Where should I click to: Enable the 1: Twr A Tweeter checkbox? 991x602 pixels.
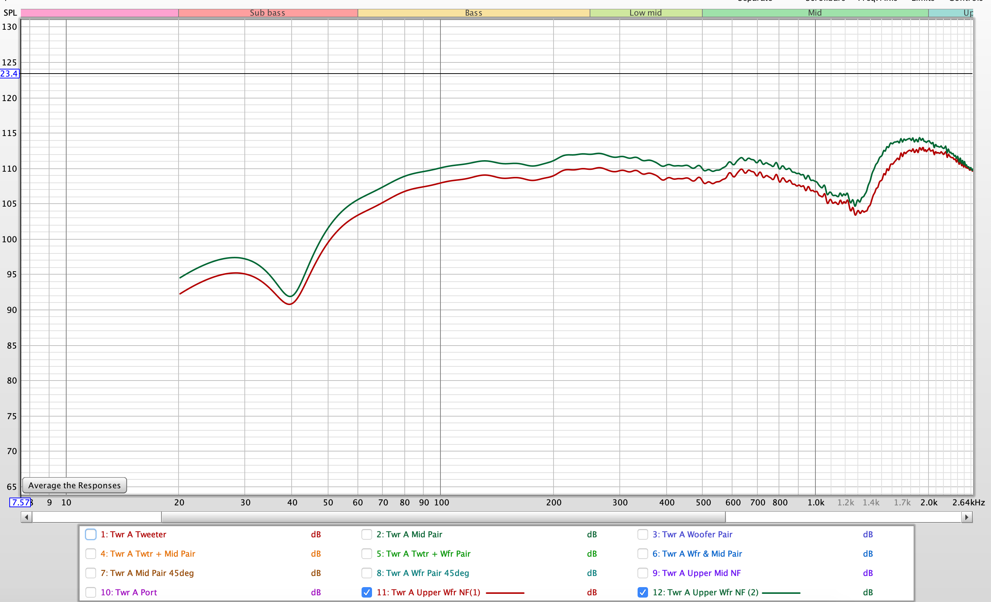pos(91,534)
